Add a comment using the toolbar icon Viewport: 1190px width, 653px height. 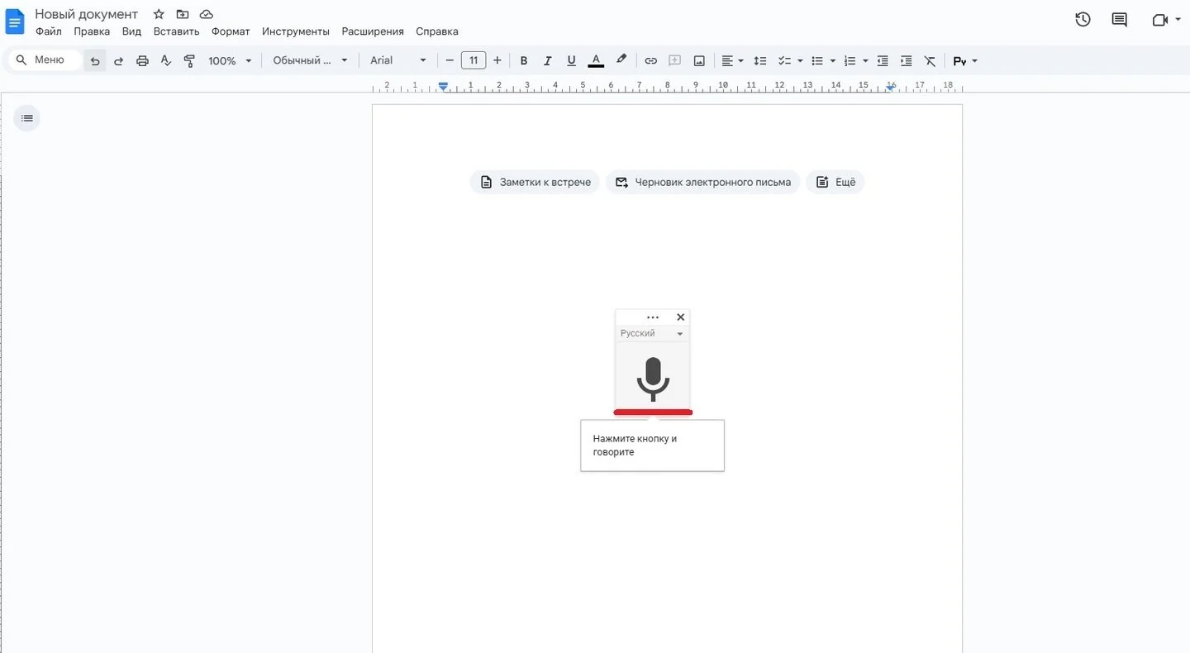(674, 60)
